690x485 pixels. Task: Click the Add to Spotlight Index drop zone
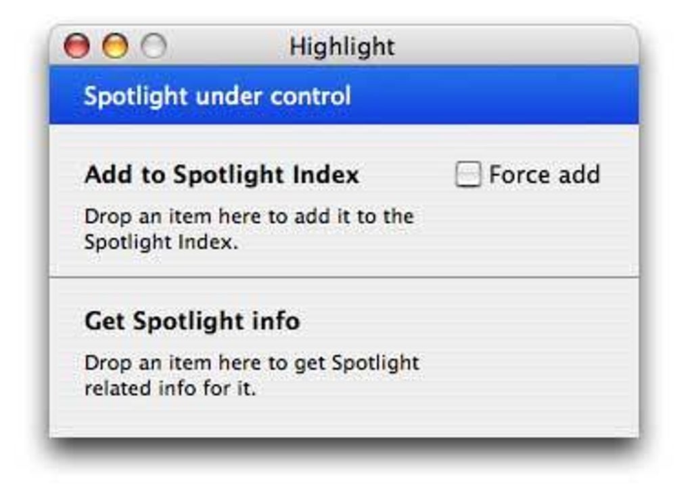tap(250, 230)
